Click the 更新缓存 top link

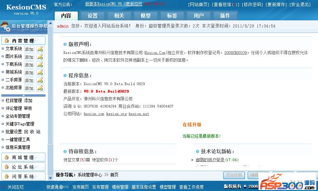click(276, 4)
